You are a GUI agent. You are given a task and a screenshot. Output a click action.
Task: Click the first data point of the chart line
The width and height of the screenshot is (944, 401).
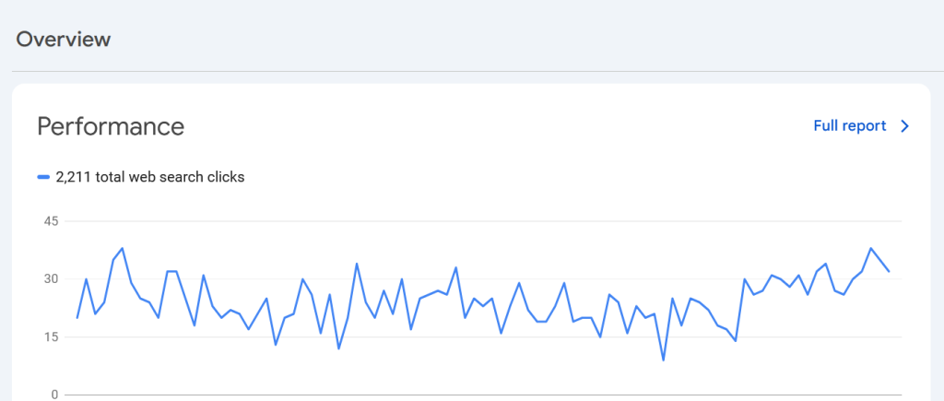77,317
